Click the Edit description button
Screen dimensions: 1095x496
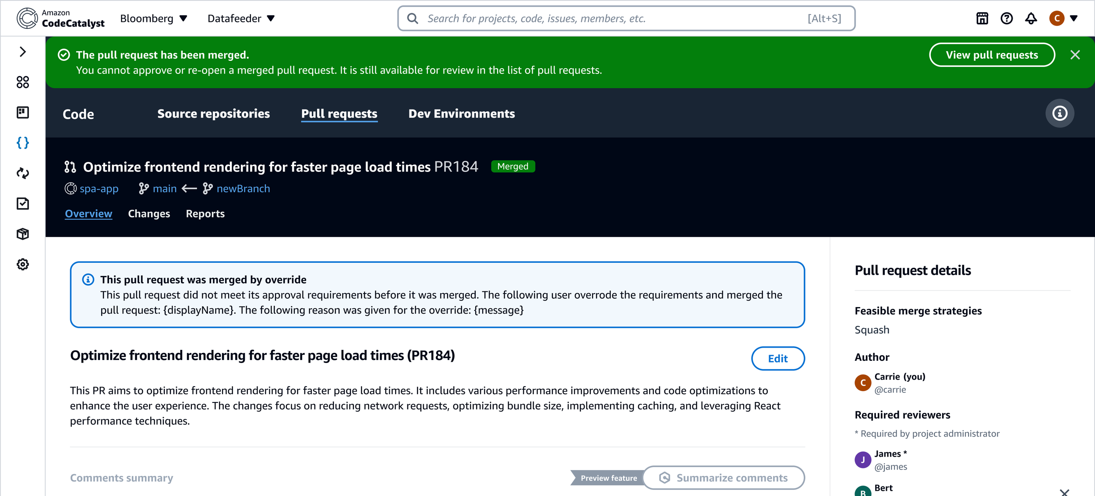(777, 359)
